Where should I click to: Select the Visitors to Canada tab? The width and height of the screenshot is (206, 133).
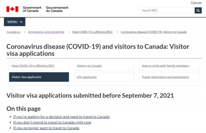point(104,66)
